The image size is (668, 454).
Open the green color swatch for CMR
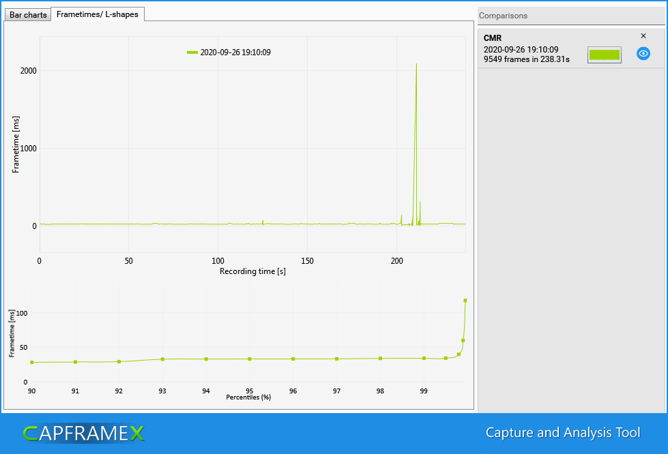pos(604,55)
